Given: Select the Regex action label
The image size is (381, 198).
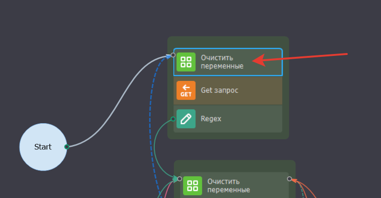Looking at the screenshot, I should click(211, 119).
